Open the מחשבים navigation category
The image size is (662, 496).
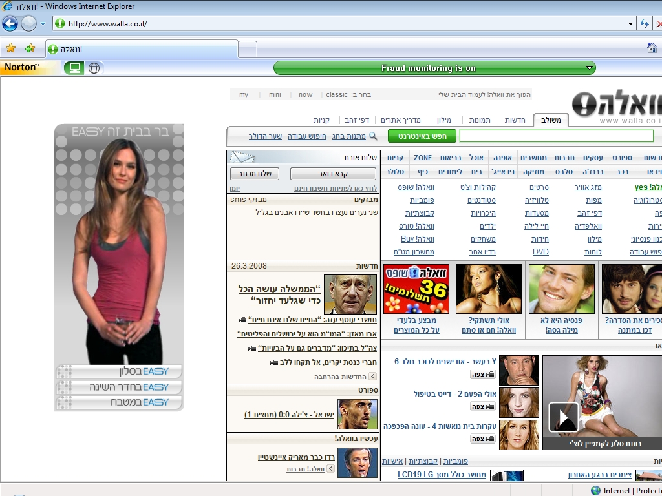pos(533,158)
